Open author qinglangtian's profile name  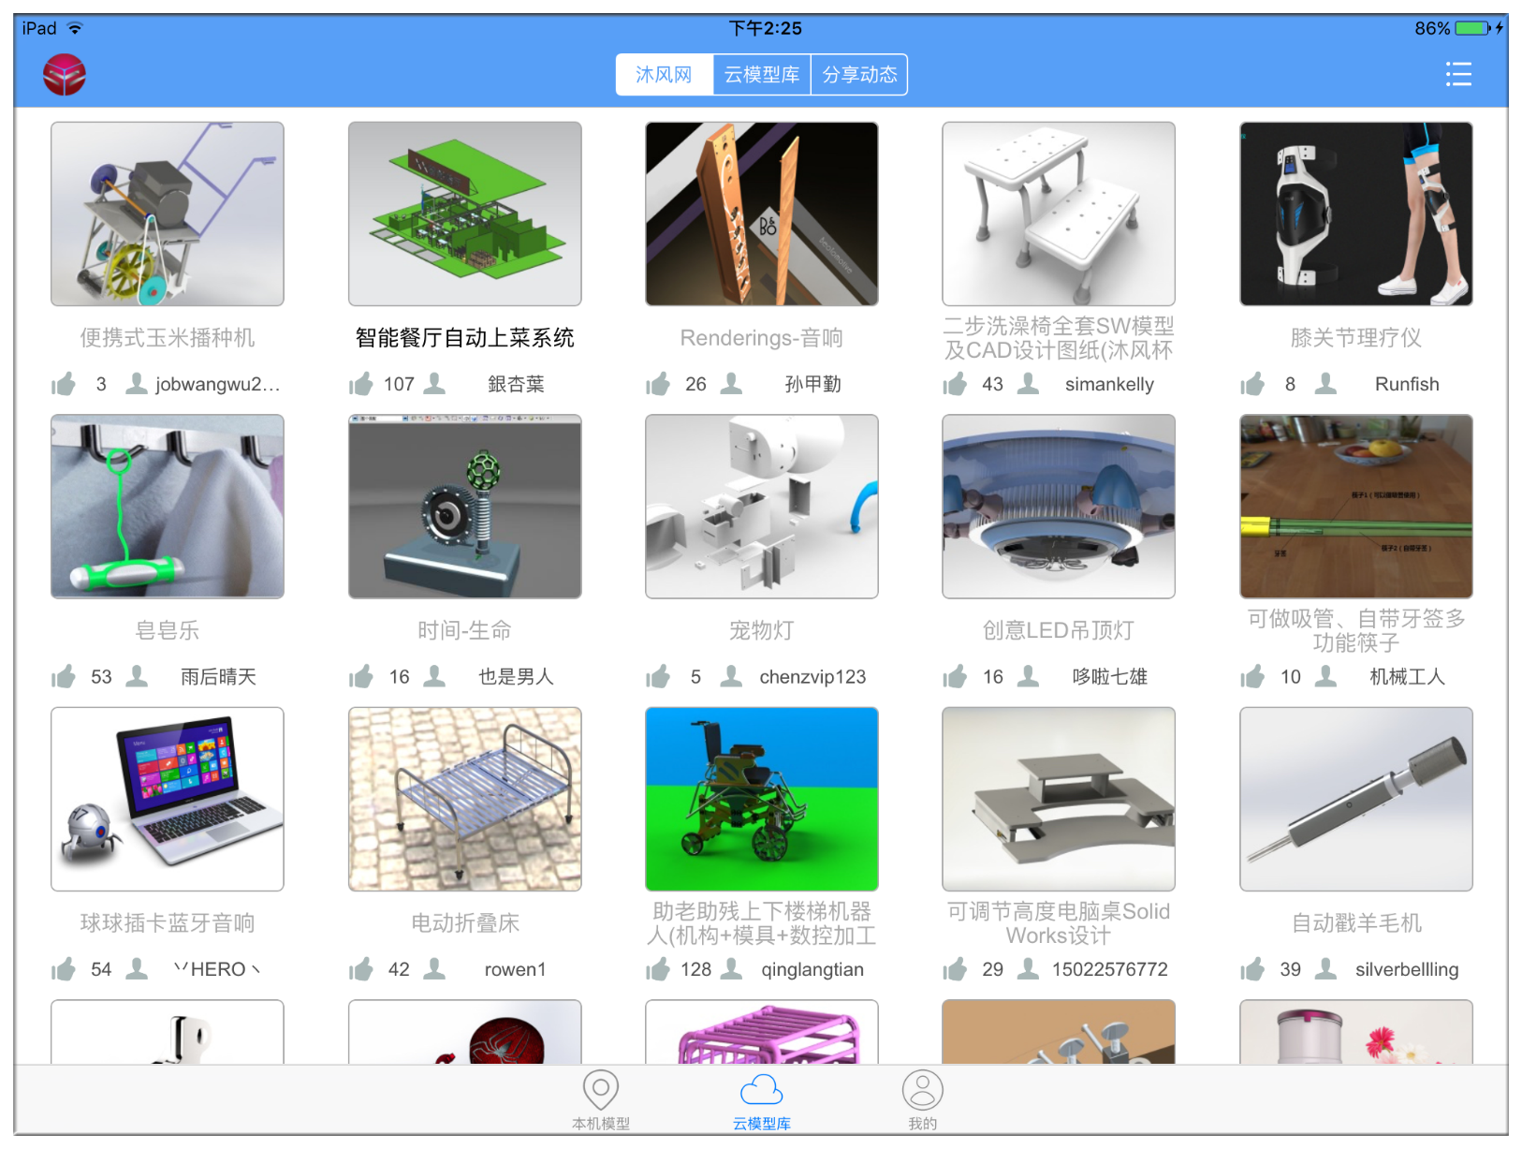click(x=812, y=970)
